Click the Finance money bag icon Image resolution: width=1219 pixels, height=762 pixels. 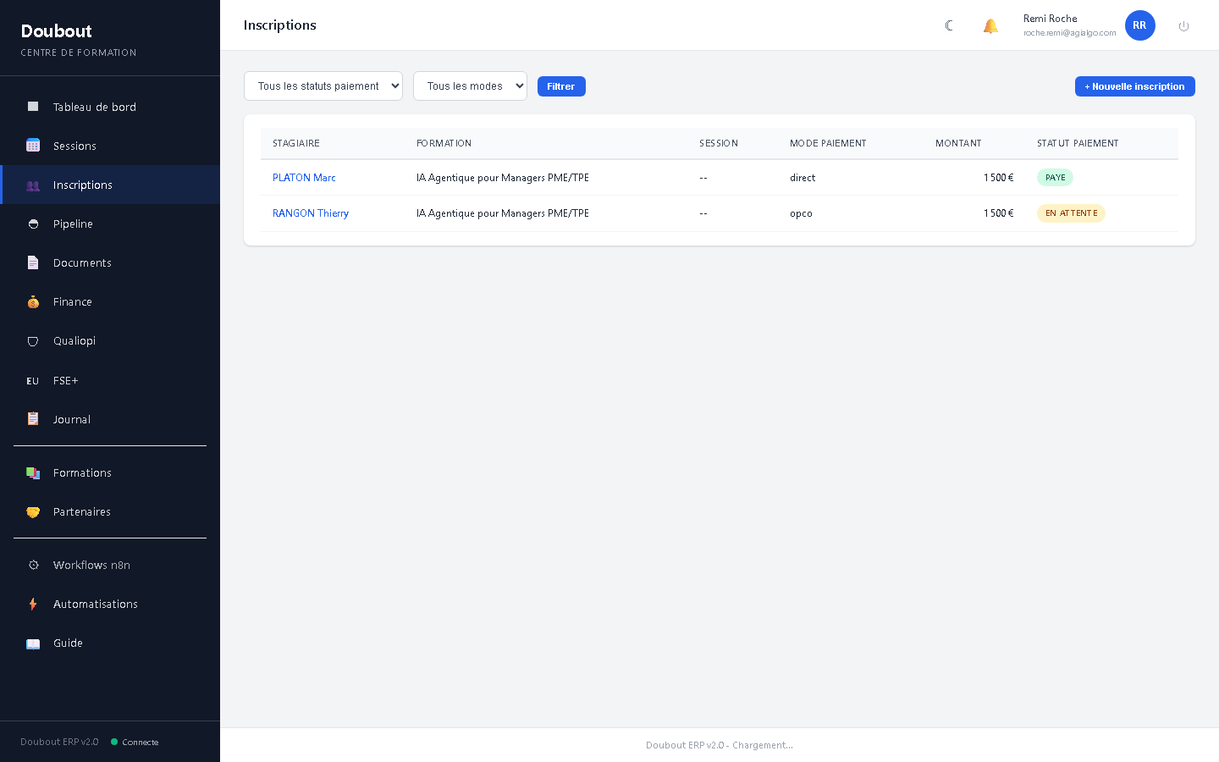point(33,301)
